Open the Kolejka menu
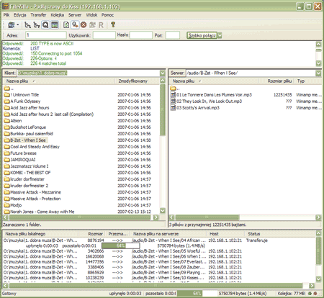This screenshot has height=298, width=324. tap(58, 15)
